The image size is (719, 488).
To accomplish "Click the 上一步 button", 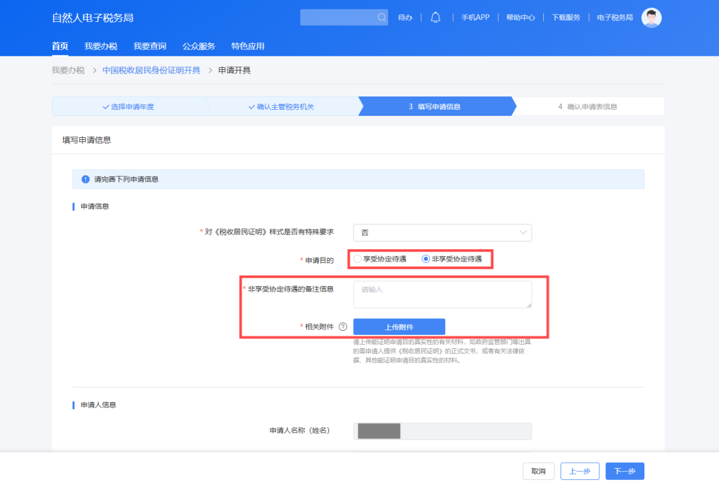I will (580, 471).
